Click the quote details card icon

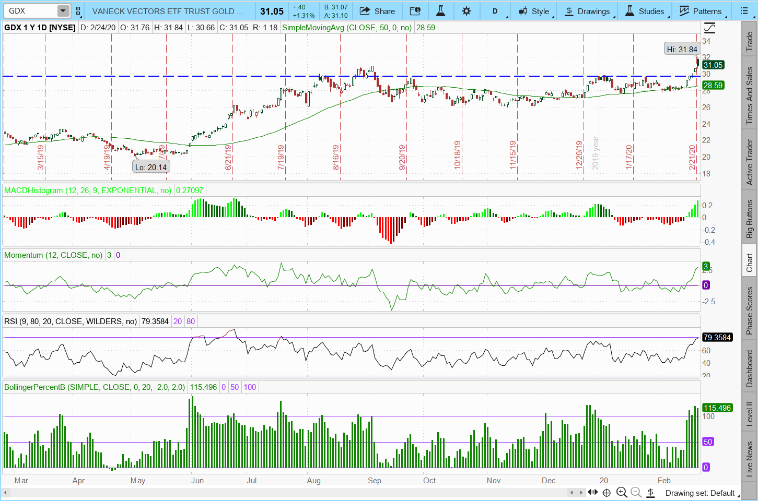pos(415,11)
